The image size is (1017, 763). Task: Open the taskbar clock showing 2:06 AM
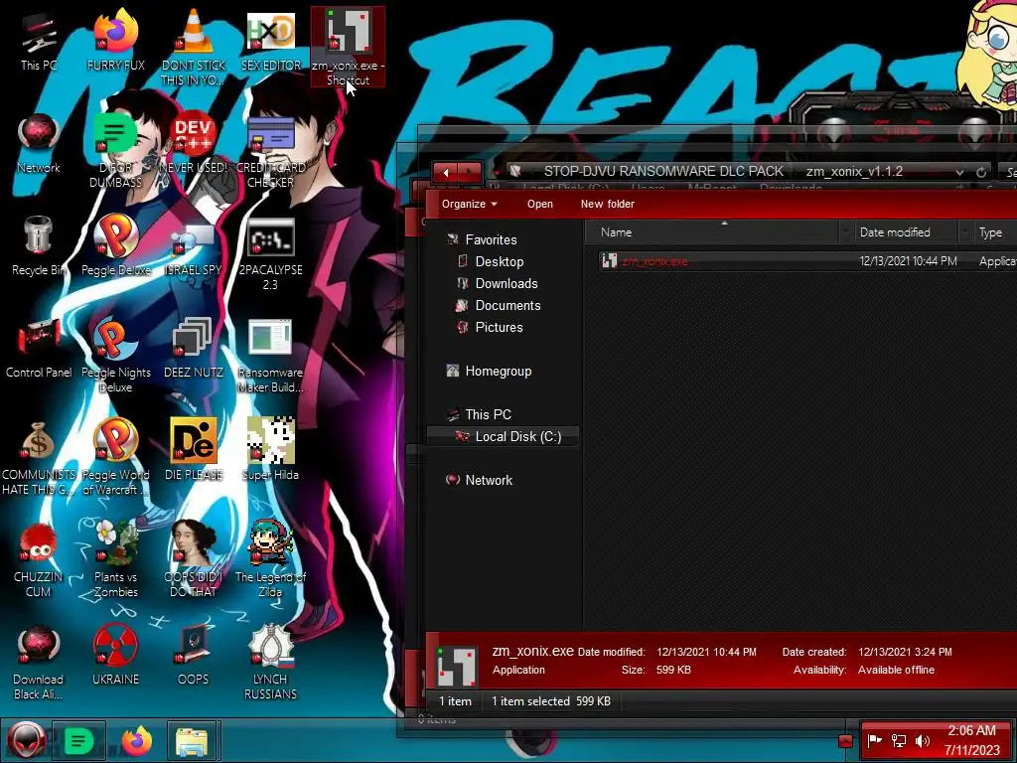click(971, 740)
